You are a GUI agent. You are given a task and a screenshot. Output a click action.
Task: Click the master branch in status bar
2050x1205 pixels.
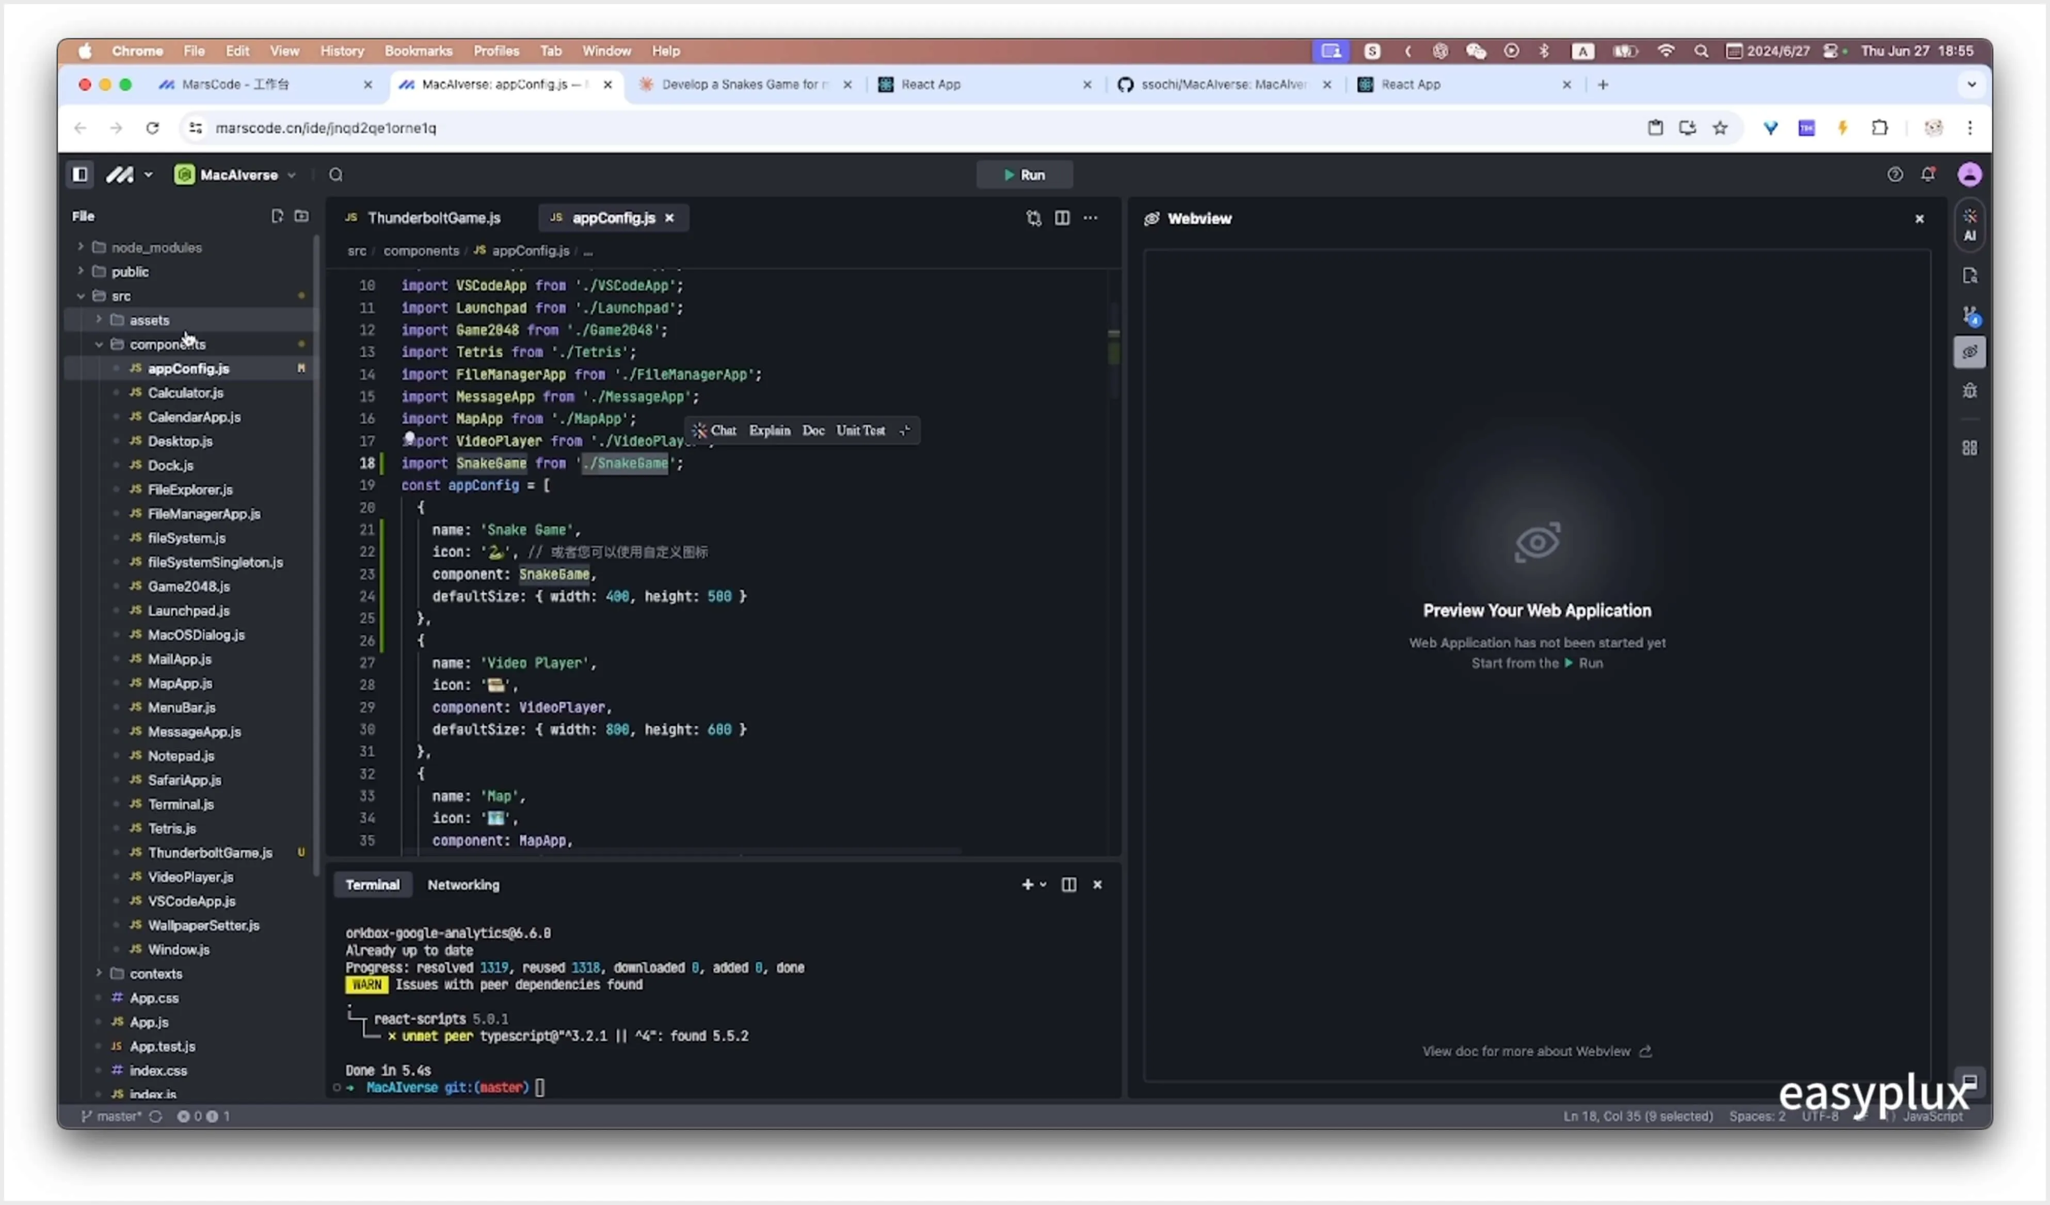point(113,1116)
